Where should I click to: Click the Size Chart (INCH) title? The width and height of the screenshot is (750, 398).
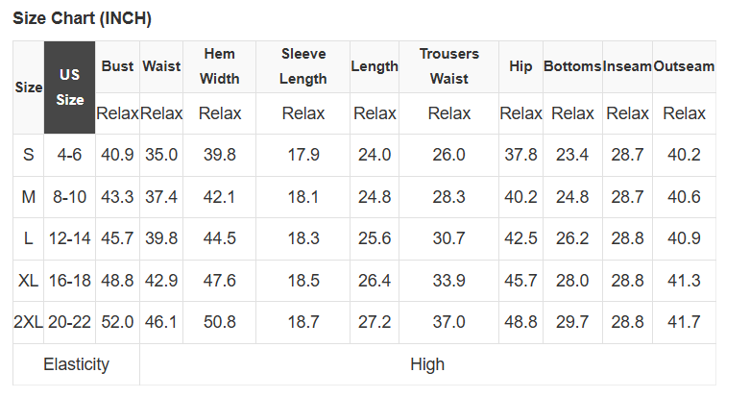(82, 18)
